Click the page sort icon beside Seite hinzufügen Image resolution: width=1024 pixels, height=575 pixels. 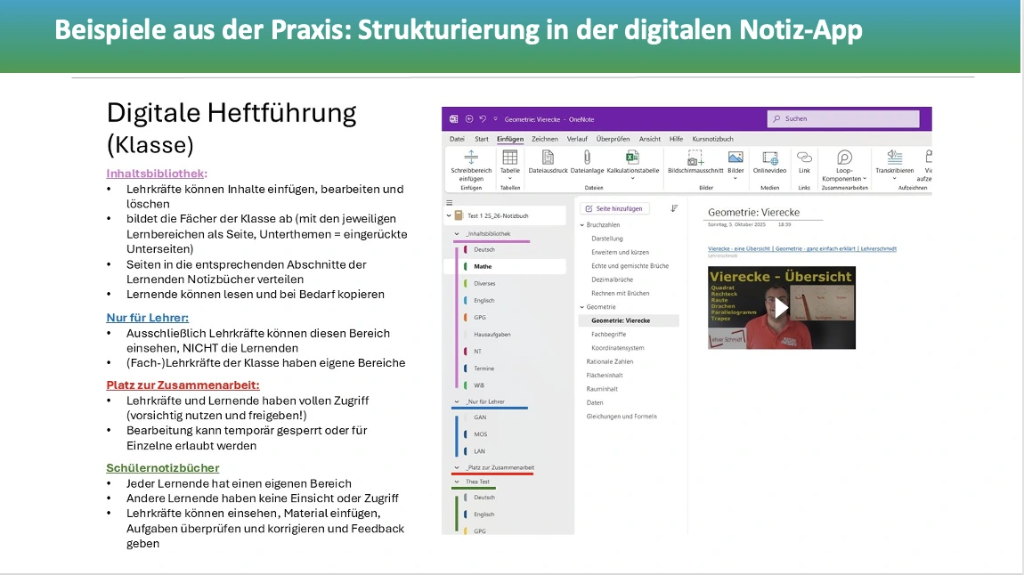pos(674,208)
